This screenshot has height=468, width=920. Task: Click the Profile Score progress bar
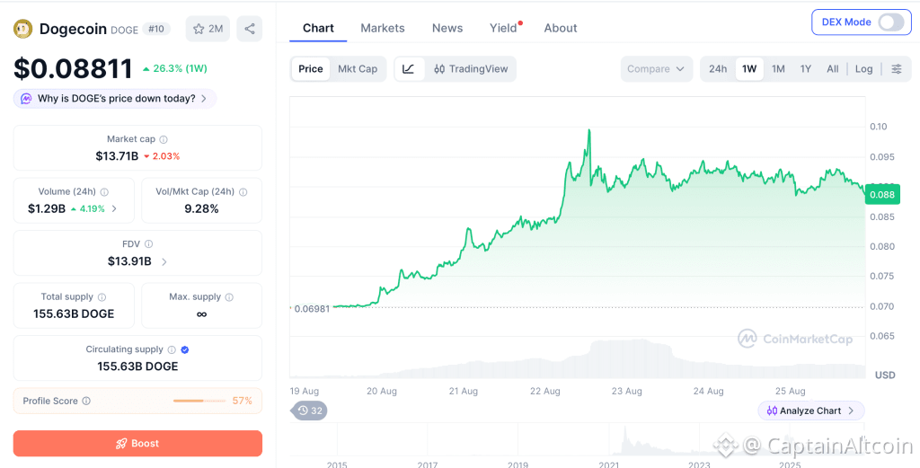pyautogui.click(x=199, y=402)
